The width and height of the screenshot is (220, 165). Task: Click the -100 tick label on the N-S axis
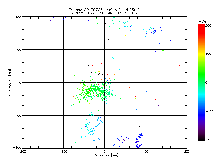coord(17,116)
